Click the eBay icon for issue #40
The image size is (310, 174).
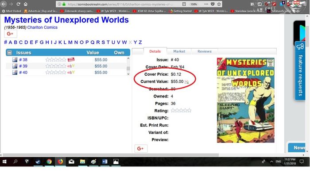[x=71, y=72]
